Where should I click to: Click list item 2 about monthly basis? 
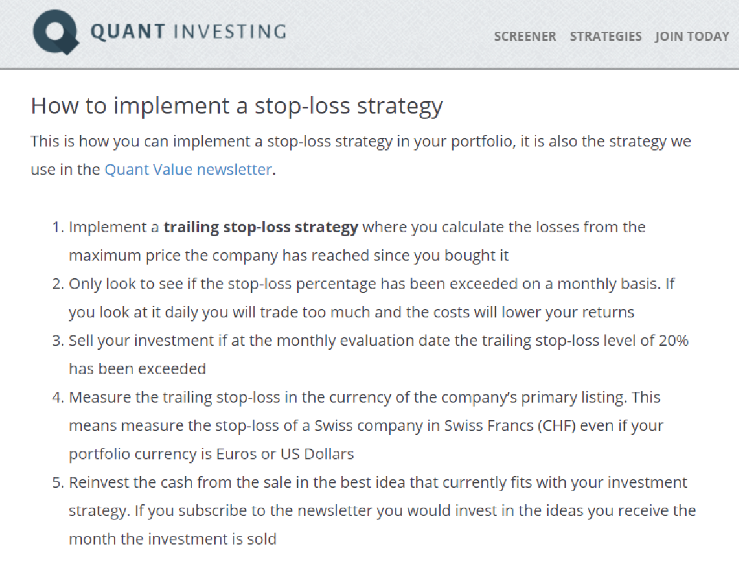tap(364, 298)
